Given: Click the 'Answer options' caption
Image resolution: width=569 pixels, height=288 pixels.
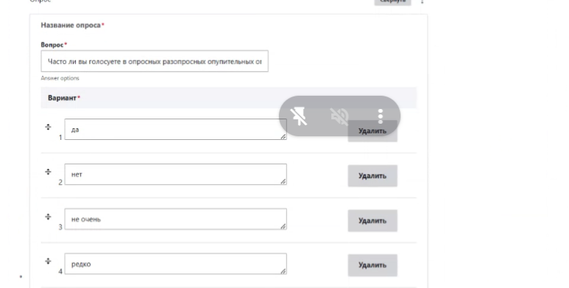Looking at the screenshot, I should (60, 78).
